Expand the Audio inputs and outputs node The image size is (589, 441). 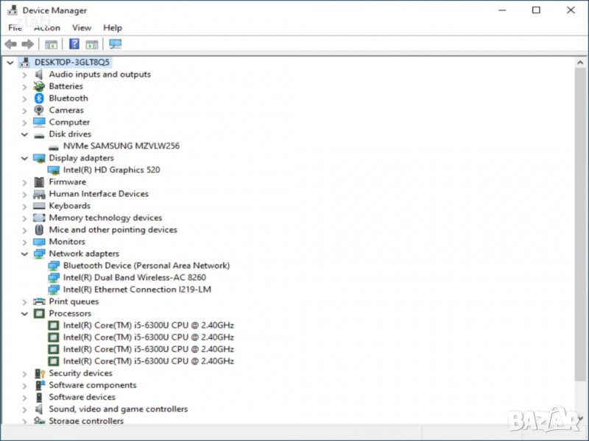coord(24,75)
